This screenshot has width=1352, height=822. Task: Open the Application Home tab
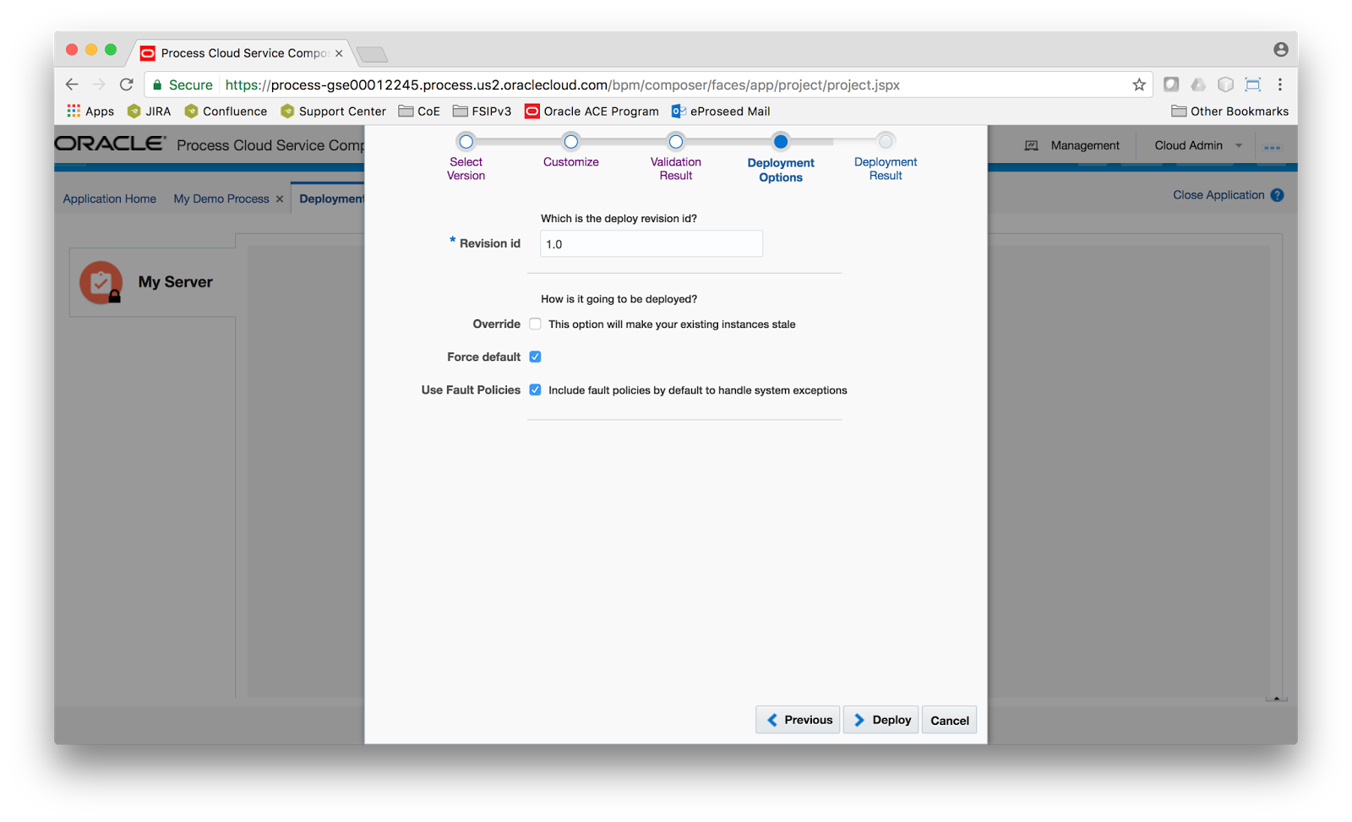point(110,199)
